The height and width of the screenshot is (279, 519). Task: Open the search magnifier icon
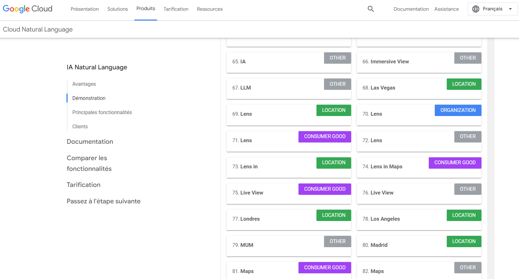371,9
